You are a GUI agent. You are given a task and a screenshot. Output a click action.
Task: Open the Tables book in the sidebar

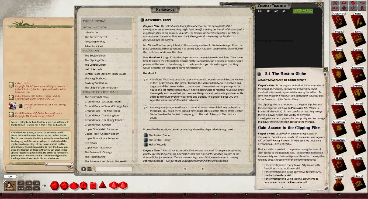pyautogui.click(x=358, y=39)
